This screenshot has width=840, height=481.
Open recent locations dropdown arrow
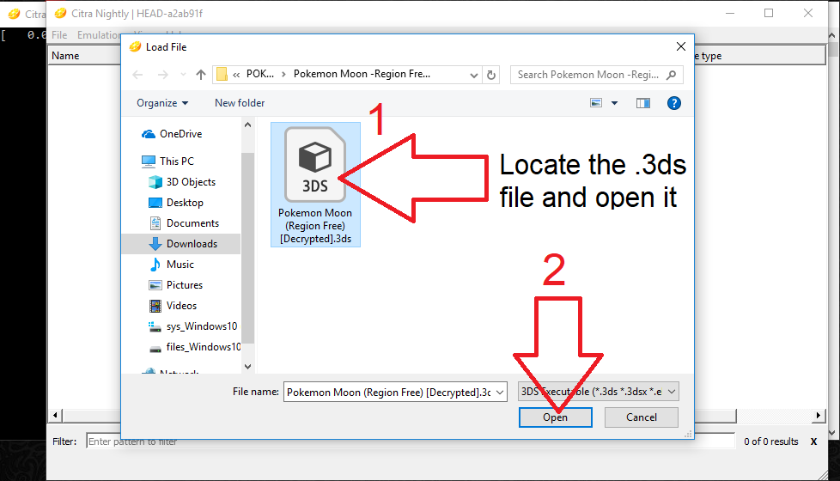coord(183,75)
